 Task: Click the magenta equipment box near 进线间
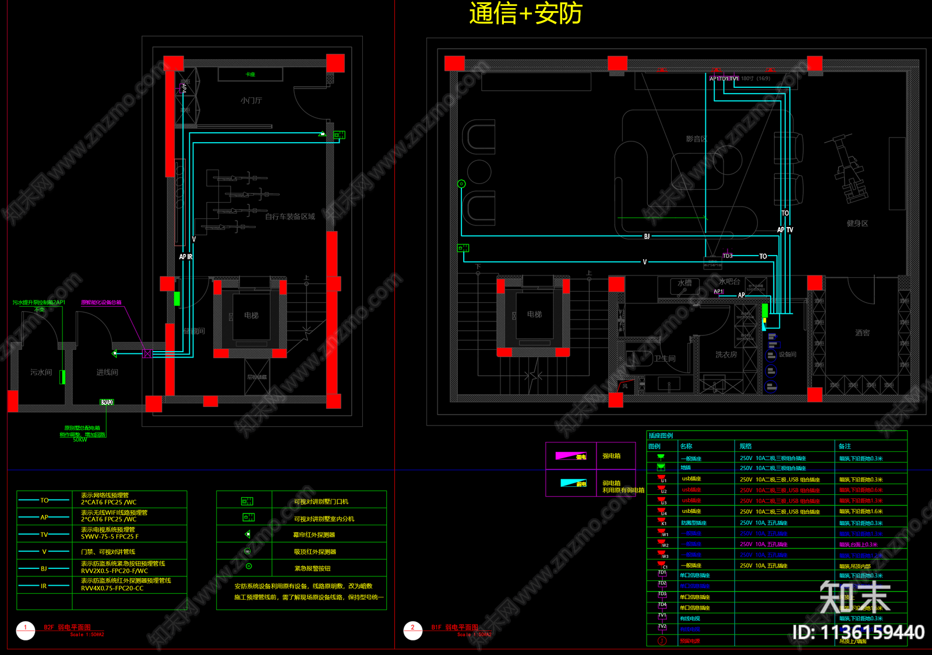[x=147, y=353]
